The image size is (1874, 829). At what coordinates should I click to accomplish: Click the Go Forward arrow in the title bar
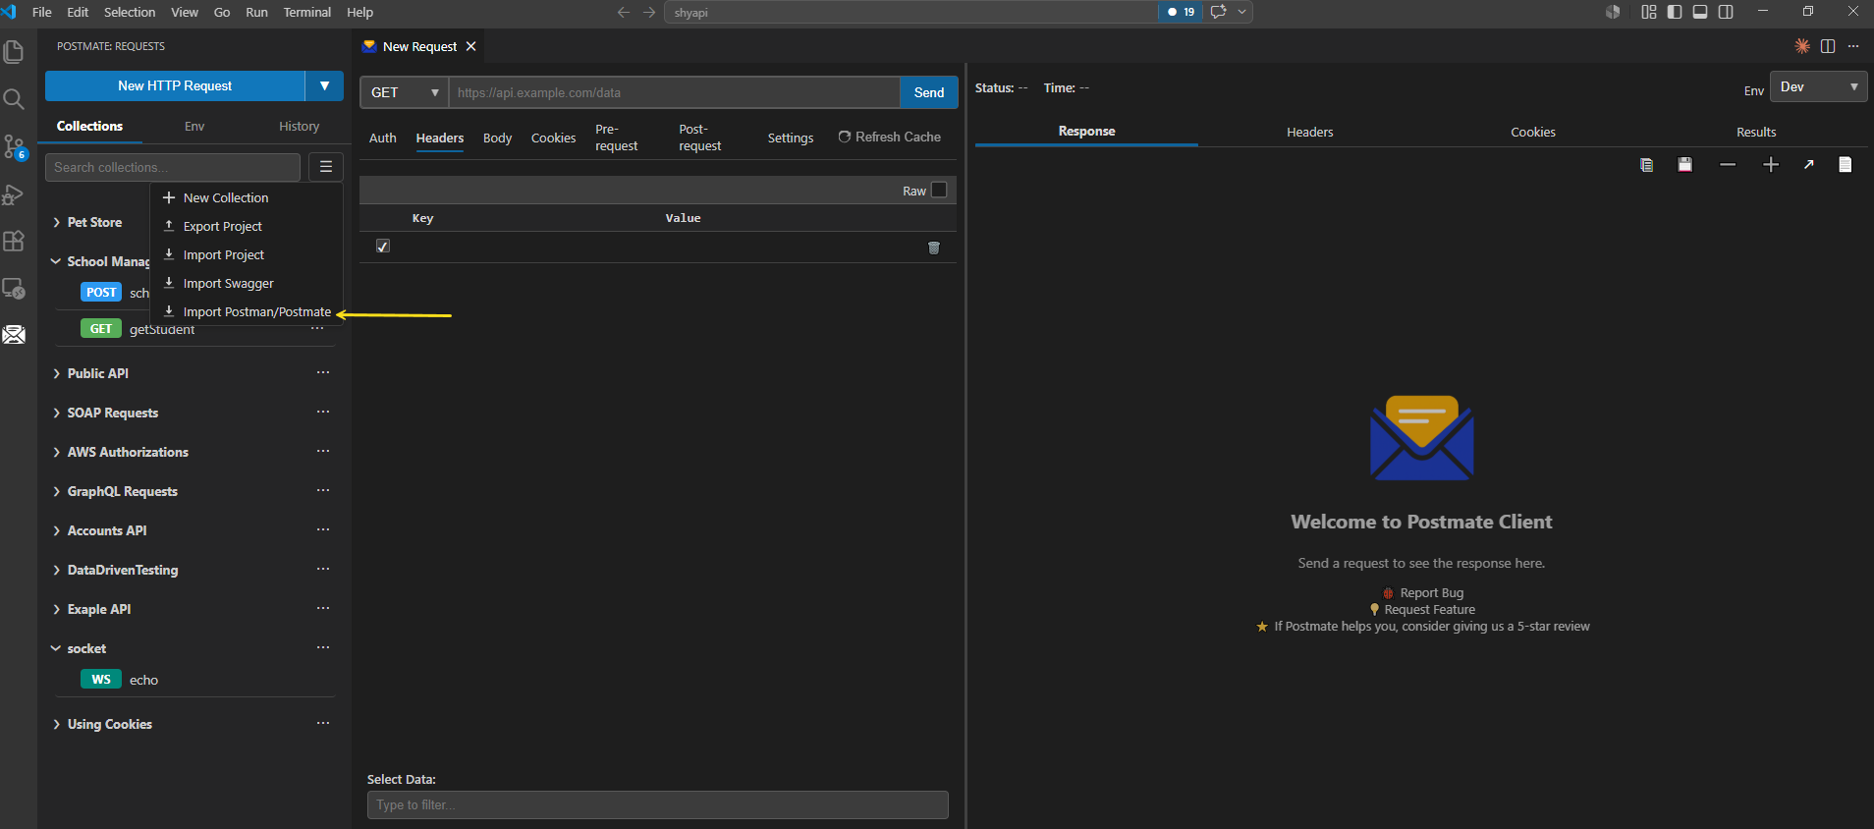point(649,12)
